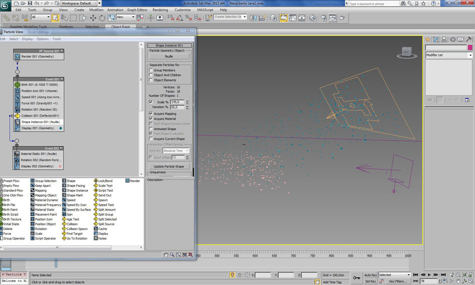Click the pink object color swatch
The width and height of the screenshot is (475, 285).
(x=469, y=47)
